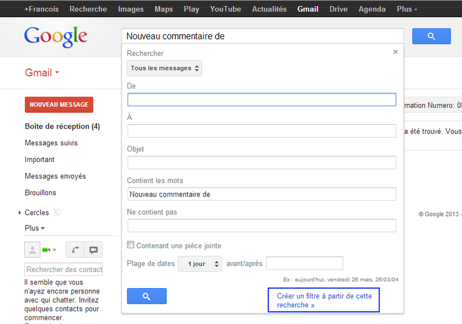
Task: Click the Contient les mots field
Action: 262,194
